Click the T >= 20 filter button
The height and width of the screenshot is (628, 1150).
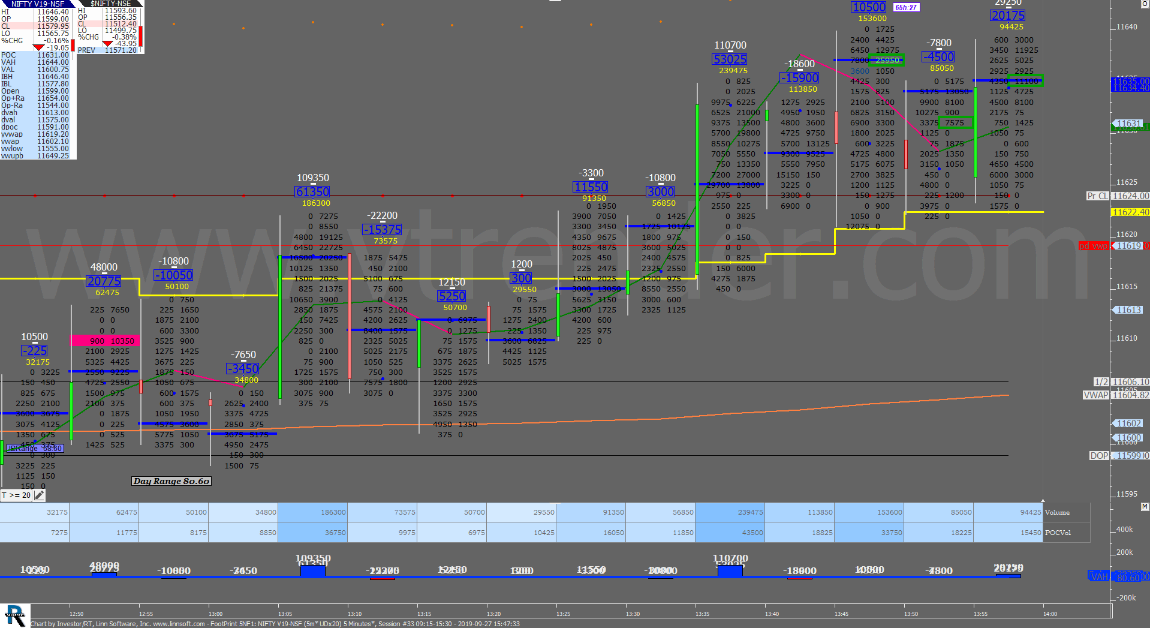(x=17, y=495)
